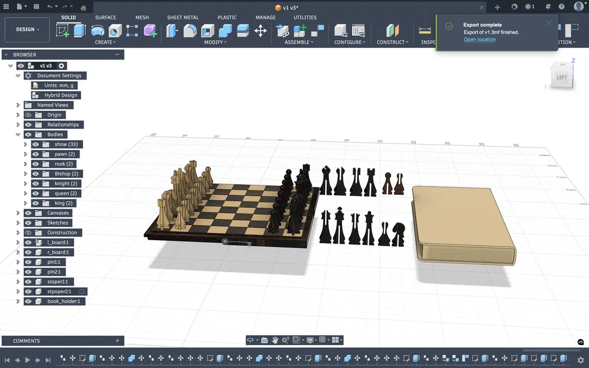Screen dimensions: 589x368
Task: Open the Measure ruler tool
Action: pos(425,31)
